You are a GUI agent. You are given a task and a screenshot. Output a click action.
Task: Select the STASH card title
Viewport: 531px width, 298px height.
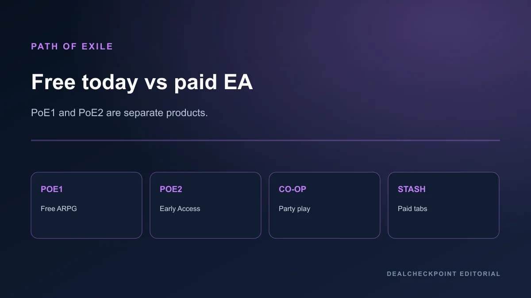tap(412, 189)
